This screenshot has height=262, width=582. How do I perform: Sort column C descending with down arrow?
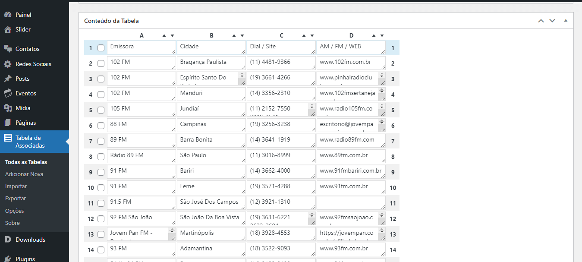(x=312, y=35)
